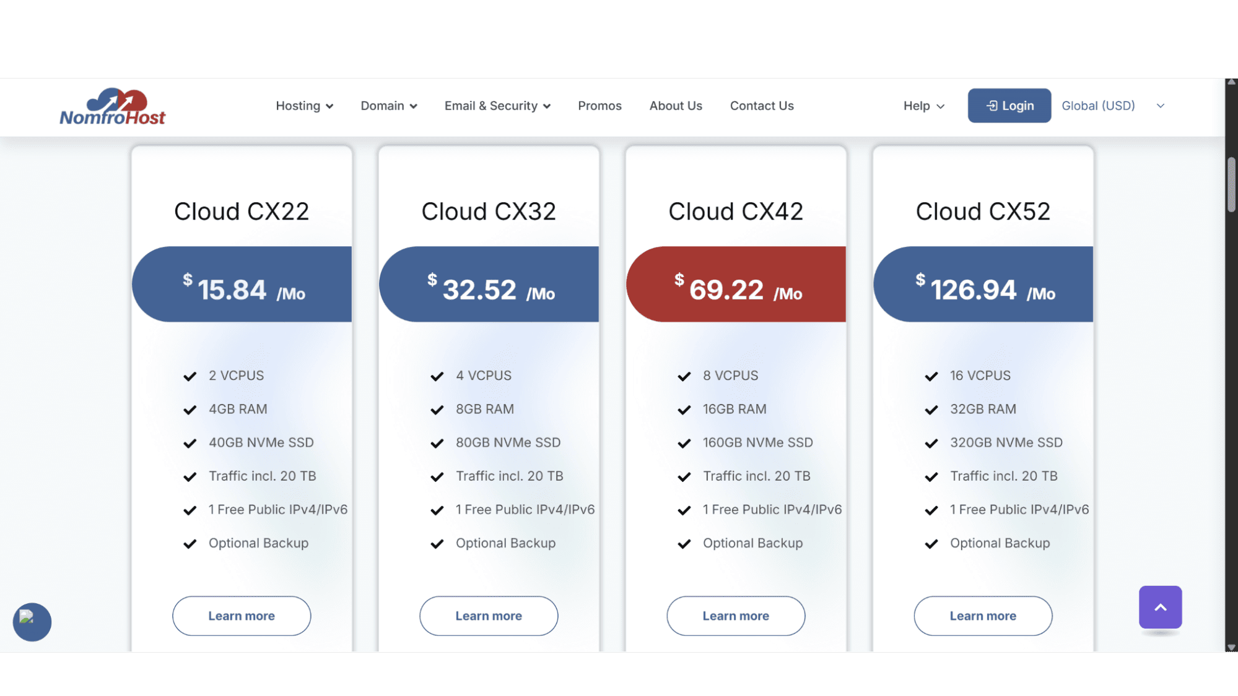This screenshot has width=1238, height=696.
Task: Click the 320GB NVMe SSD feature text
Action: click(1006, 442)
